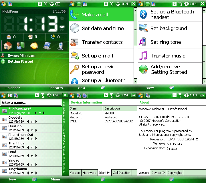Switch to Version tab in Device Information
206x183 pixels.
pos(75,173)
